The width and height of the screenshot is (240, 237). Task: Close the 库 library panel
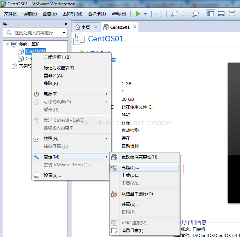point(66,24)
